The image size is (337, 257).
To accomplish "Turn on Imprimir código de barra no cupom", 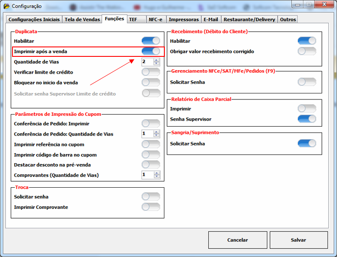I will point(151,155).
